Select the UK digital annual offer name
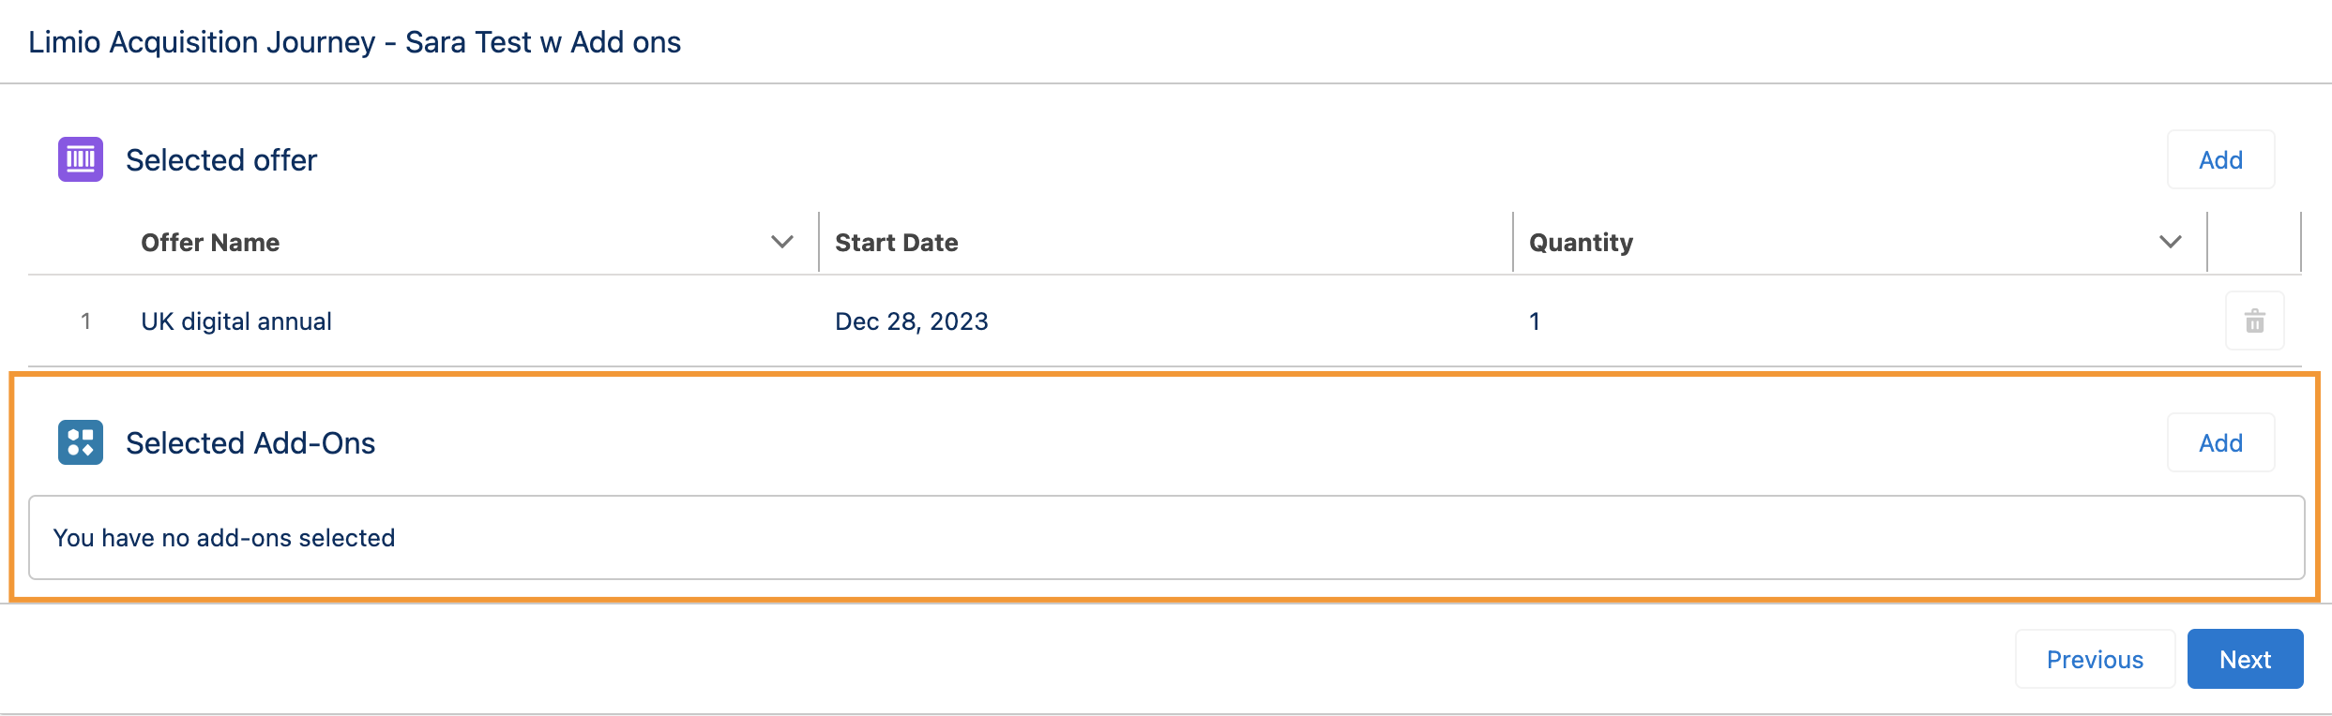The image size is (2332, 716). [x=236, y=321]
